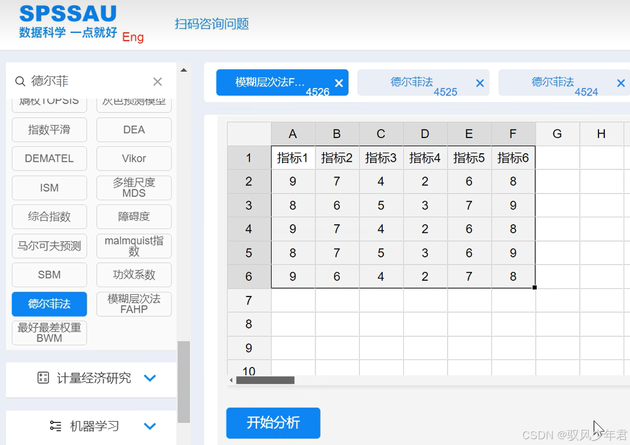The width and height of the screenshot is (630, 445).
Task: Select the 最好最差权重 BWM method
Action: point(50,333)
